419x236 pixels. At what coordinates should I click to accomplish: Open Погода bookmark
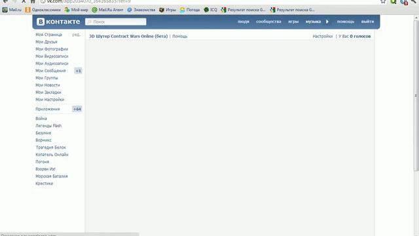pos(190,10)
